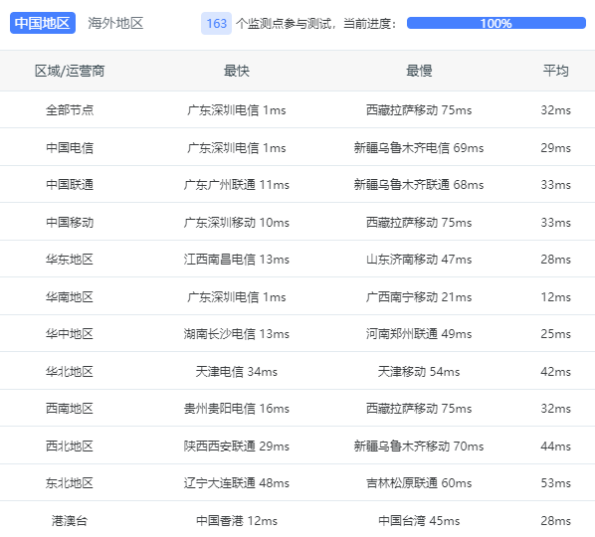Click 新疆乌鲁木齐移动 70ms cell
The width and height of the screenshot is (595, 537).
tap(419, 446)
